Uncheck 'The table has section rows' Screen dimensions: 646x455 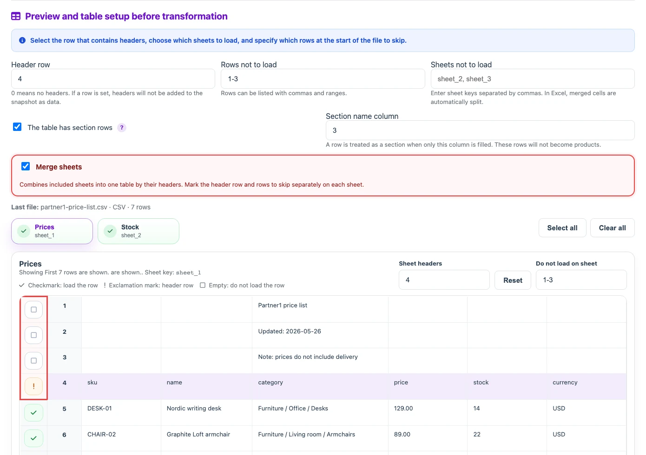click(x=17, y=127)
